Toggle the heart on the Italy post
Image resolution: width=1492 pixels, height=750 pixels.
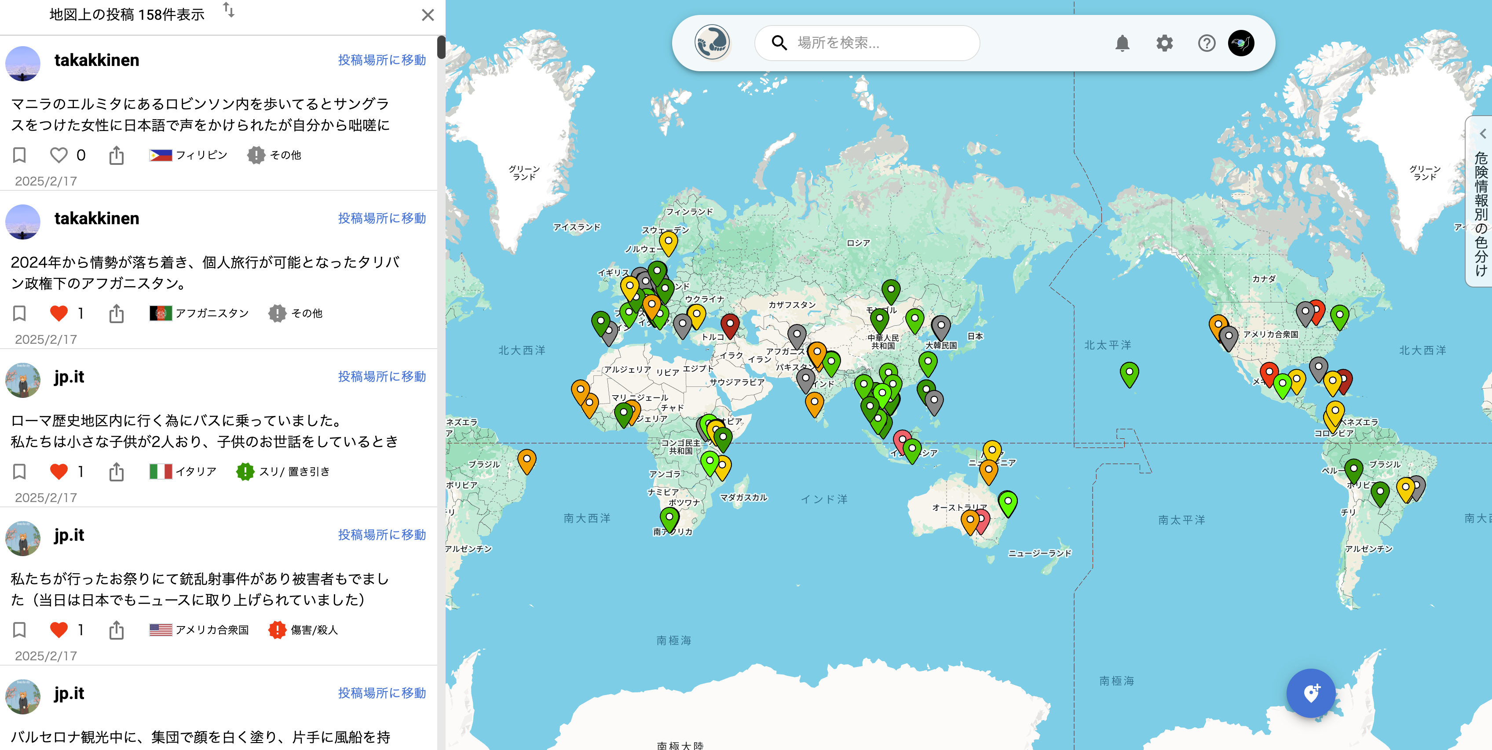[59, 472]
